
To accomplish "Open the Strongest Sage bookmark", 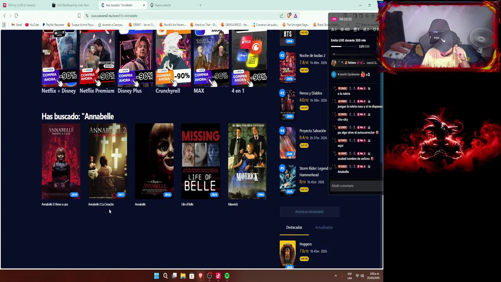I will click(295, 25).
